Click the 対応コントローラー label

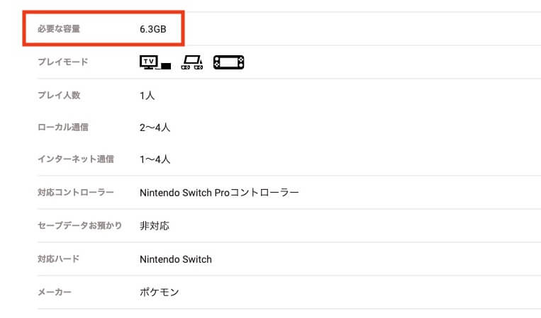pyautogui.click(x=76, y=192)
